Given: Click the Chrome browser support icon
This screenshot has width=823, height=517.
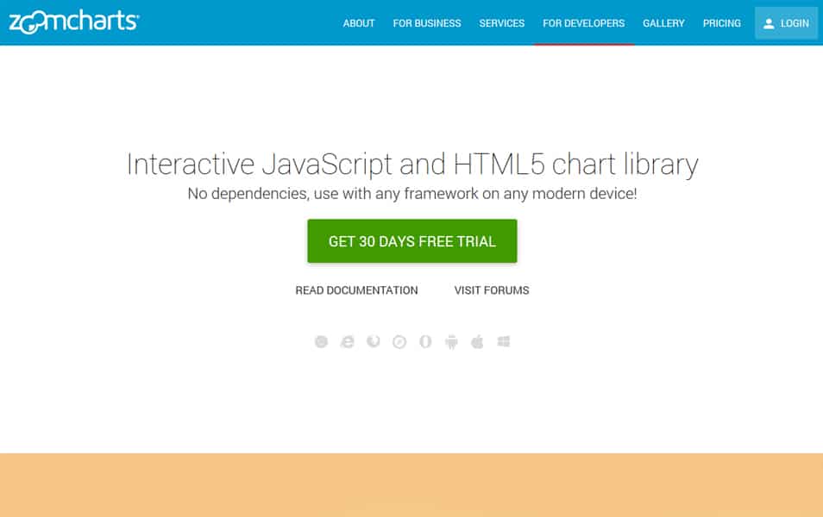Looking at the screenshot, I should [321, 340].
